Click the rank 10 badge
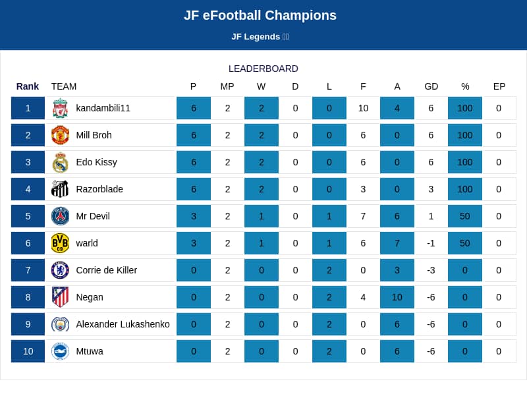 pos(28,351)
